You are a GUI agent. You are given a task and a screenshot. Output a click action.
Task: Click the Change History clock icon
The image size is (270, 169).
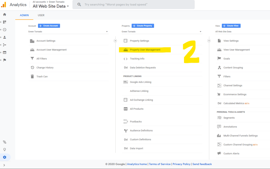32,67
